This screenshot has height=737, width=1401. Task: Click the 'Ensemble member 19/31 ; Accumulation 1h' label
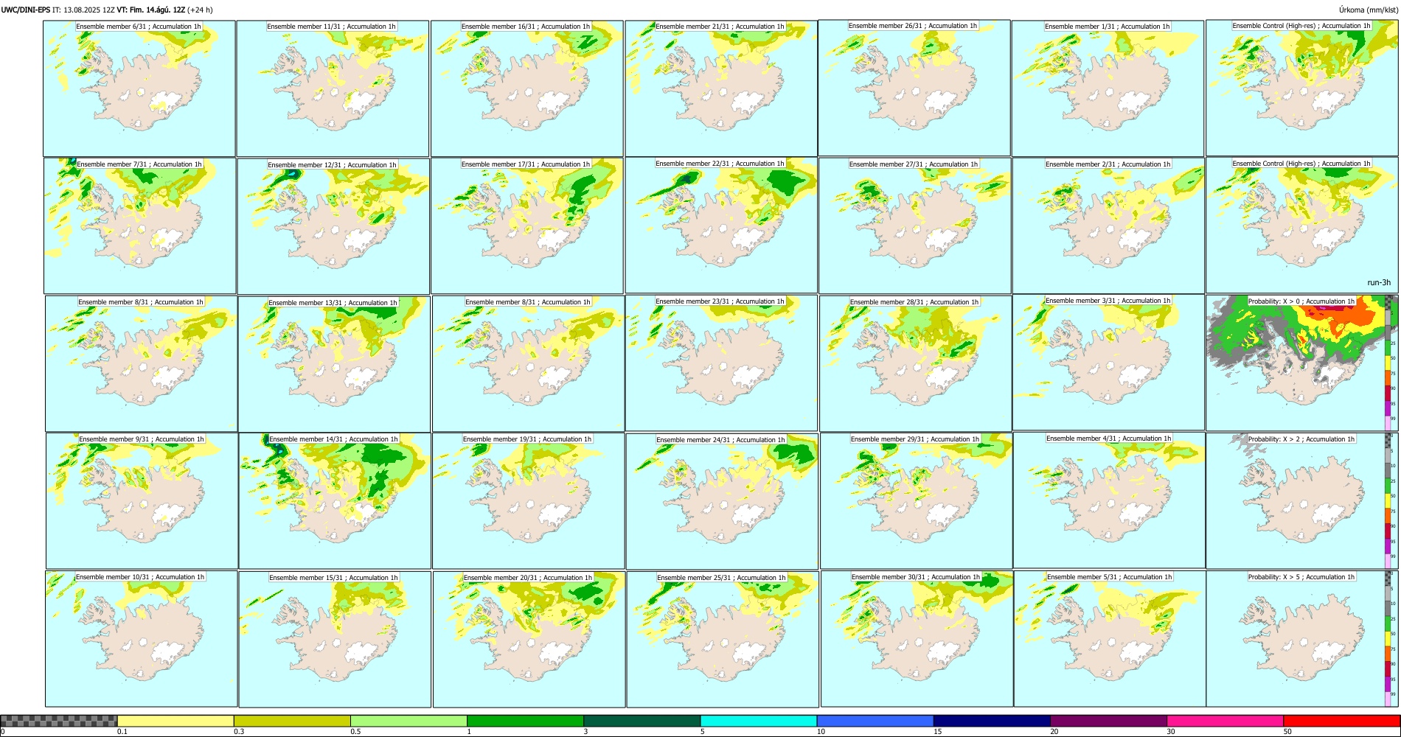point(527,439)
